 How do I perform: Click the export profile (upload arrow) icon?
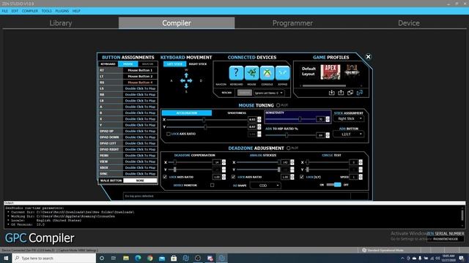coord(341,93)
